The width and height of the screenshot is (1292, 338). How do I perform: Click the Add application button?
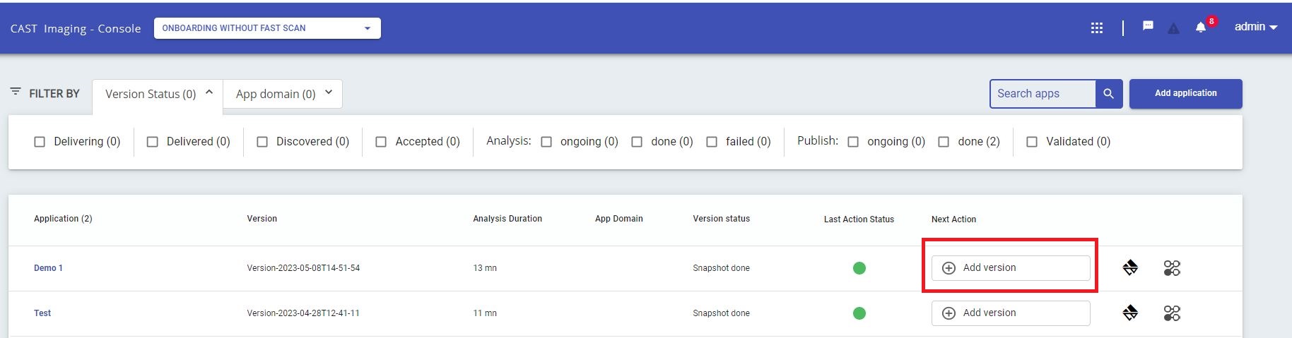point(1185,93)
